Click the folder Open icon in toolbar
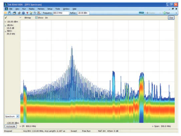This screenshot has width=181, height=136. pos(5,13)
